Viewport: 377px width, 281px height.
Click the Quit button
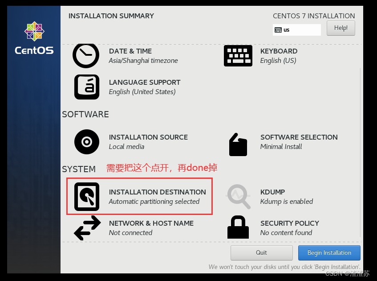261,253
